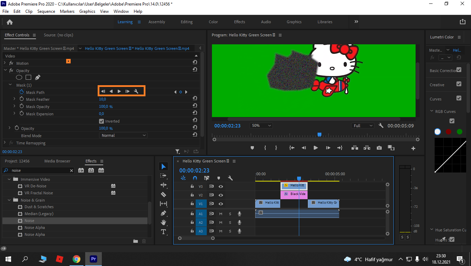Click the free draw bezier pen mask icon
The height and width of the screenshot is (266, 471).
[37, 78]
